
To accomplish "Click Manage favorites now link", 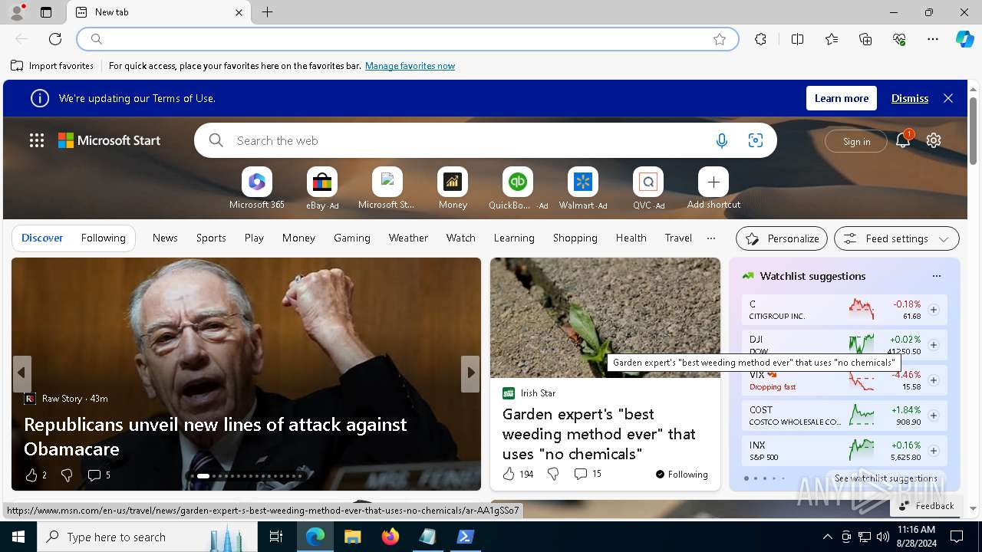I will (410, 66).
